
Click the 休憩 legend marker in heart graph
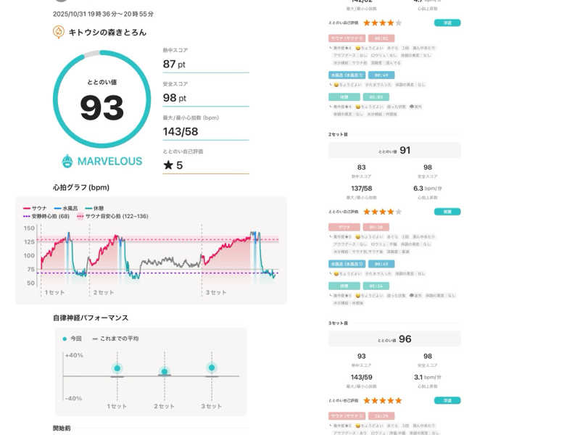pos(88,207)
